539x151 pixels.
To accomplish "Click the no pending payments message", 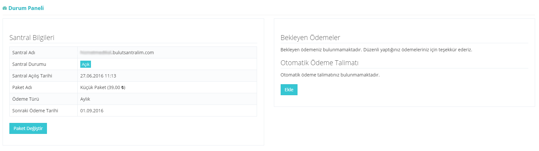I will (x=376, y=50).
